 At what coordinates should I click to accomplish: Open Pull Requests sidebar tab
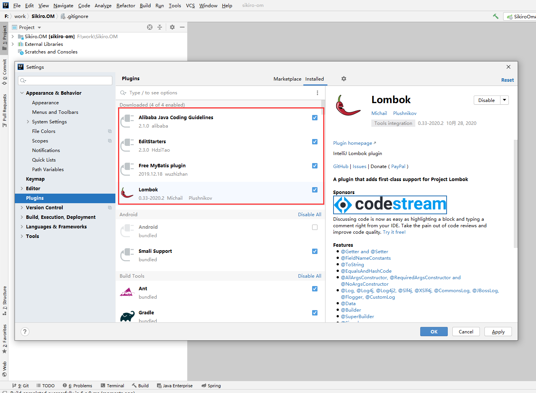coord(4,110)
